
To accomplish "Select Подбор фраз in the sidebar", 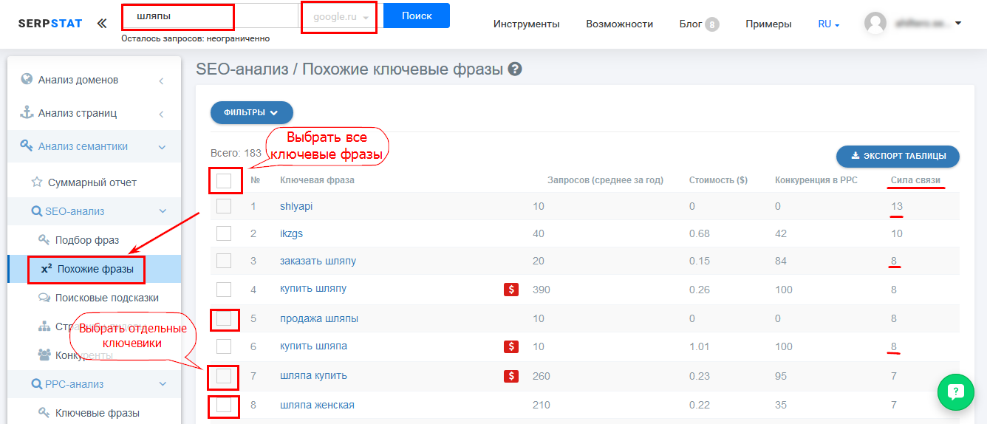I will [86, 240].
